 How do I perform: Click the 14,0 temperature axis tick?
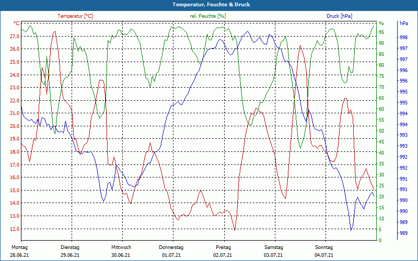click(15, 203)
